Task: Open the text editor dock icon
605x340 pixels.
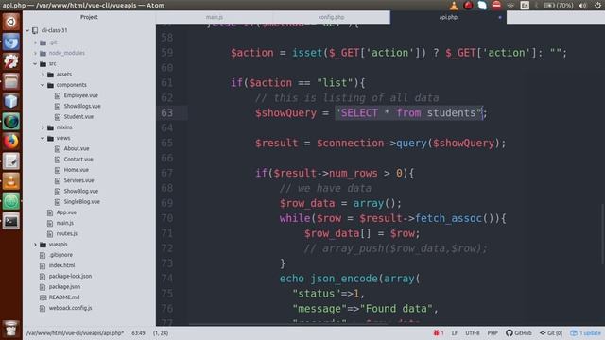Action: tap(10, 161)
